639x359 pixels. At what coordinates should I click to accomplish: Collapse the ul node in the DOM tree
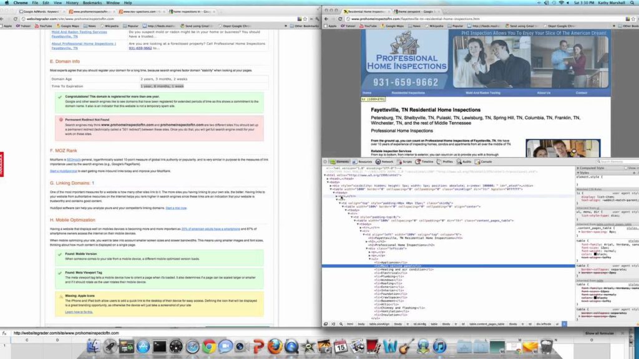coord(370,259)
